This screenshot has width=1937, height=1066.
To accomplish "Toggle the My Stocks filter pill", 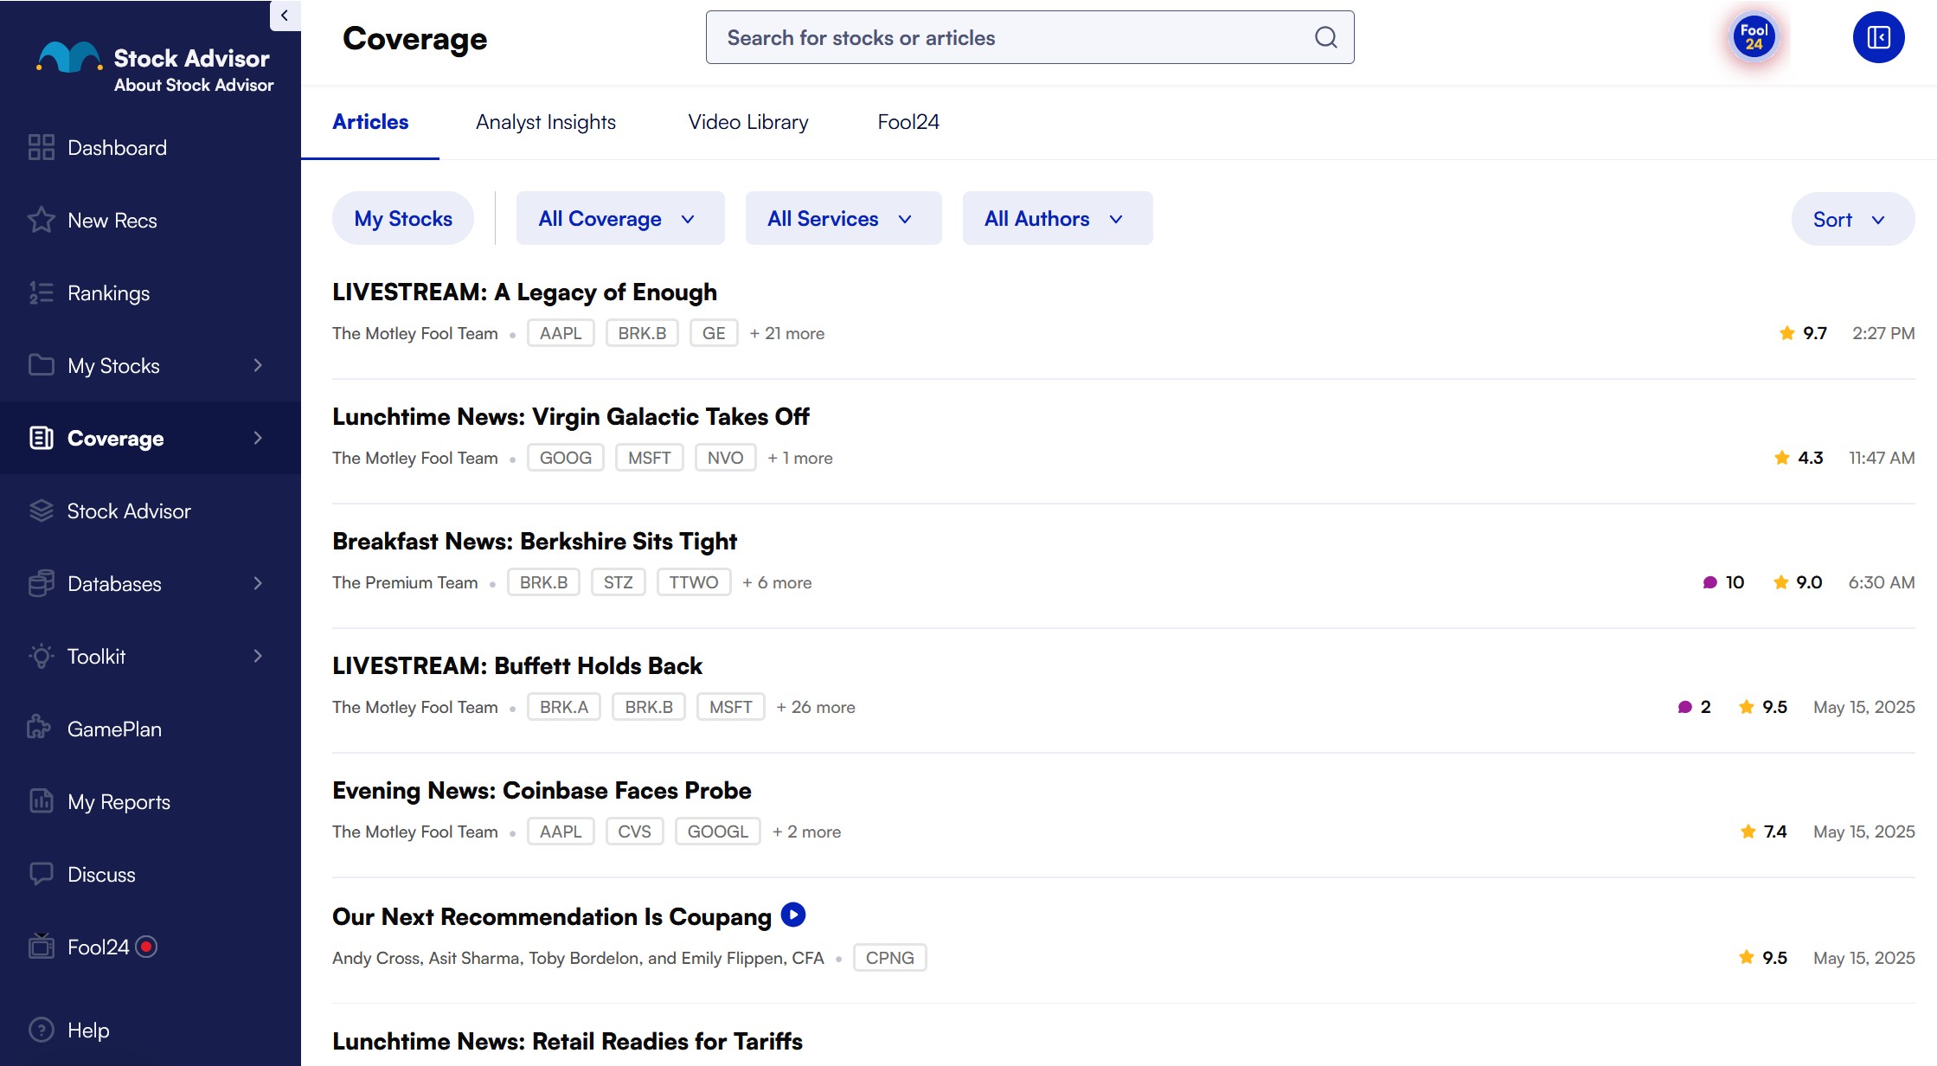I will pyautogui.click(x=403, y=219).
